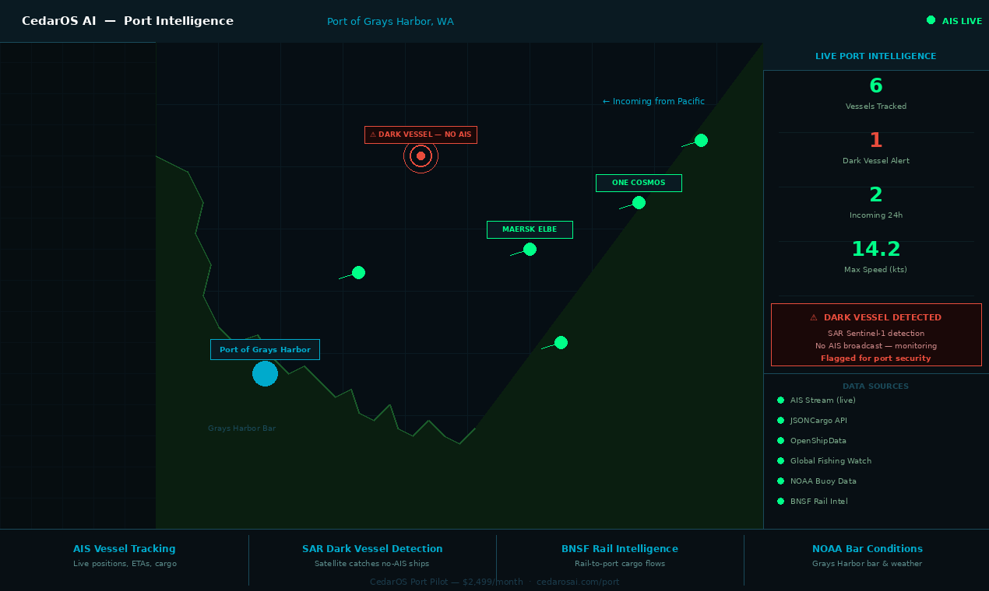Click Flagged for port security text

[876, 358]
